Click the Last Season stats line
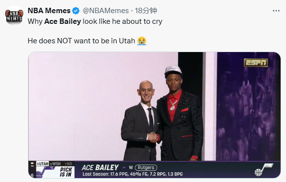The width and height of the screenshot is (286, 182). click(132, 174)
